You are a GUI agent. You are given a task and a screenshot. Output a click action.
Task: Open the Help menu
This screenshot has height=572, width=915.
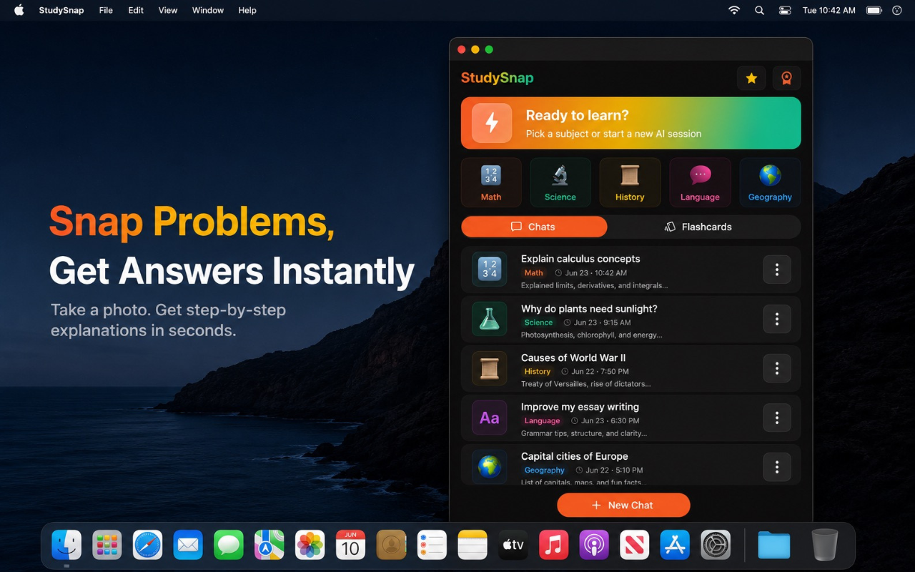(247, 10)
